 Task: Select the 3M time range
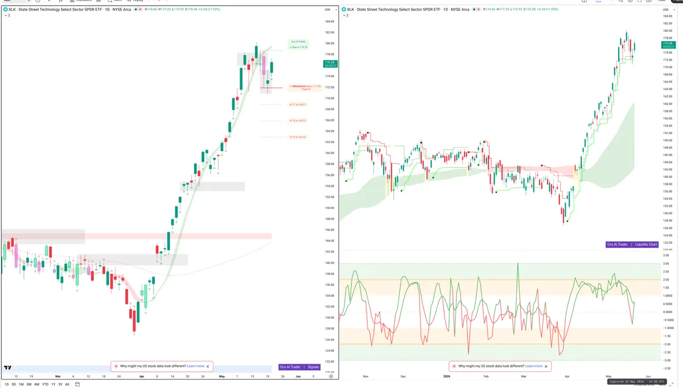tap(29, 385)
